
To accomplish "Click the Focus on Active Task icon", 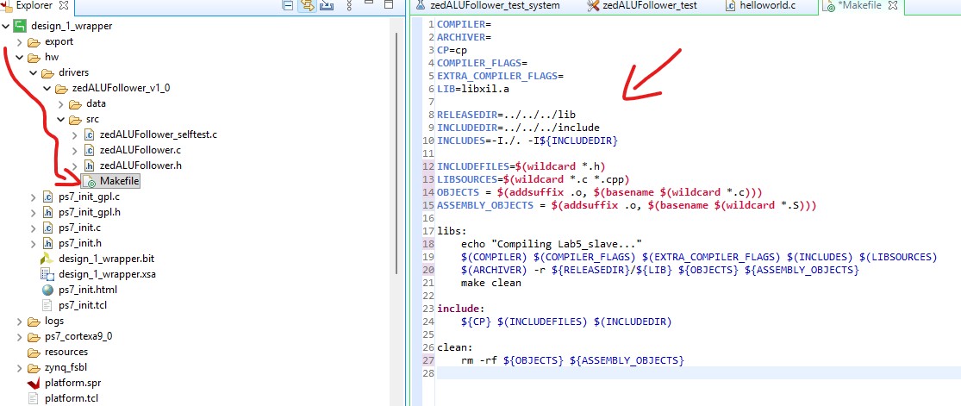I will (x=327, y=7).
